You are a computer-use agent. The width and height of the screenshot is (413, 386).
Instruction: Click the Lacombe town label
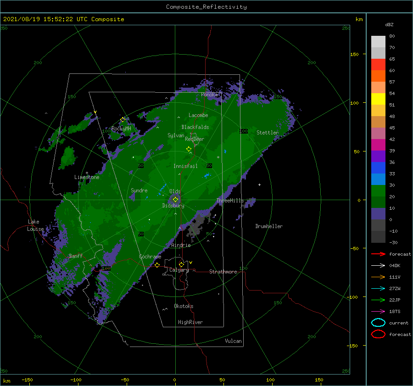tap(198, 115)
